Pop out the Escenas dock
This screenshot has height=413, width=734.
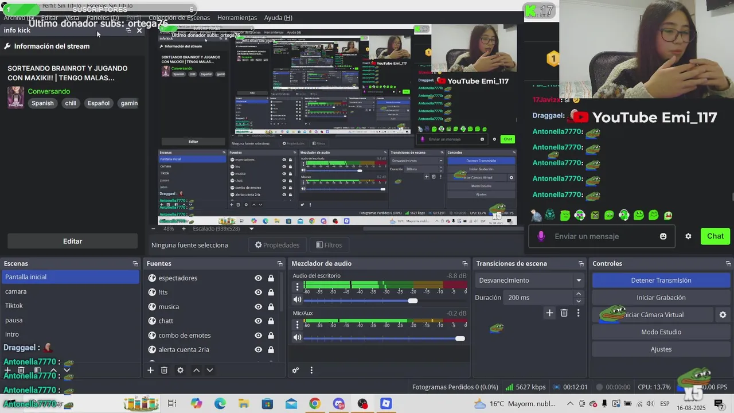click(x=135, y=264)
